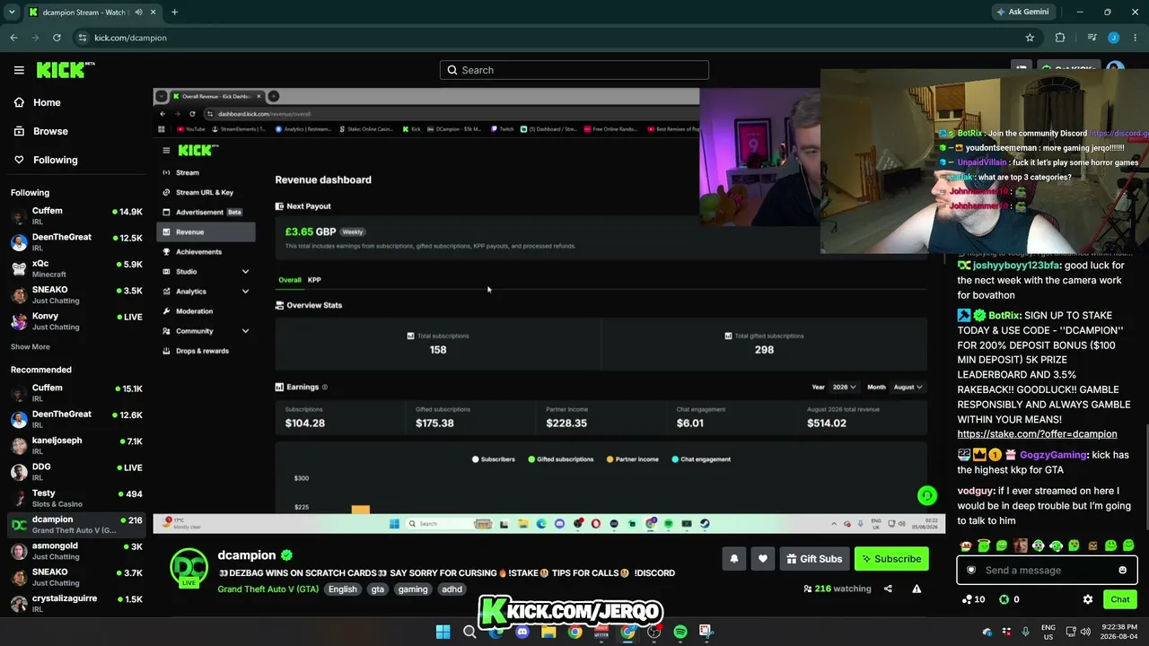Open Chrome's media control icon
The width and height of the screenshot is (1149, 646).
[1092, 38]
